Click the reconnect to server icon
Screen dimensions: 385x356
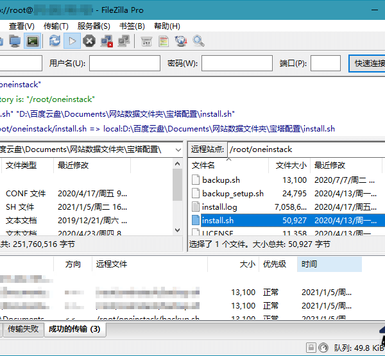(124, 41)
